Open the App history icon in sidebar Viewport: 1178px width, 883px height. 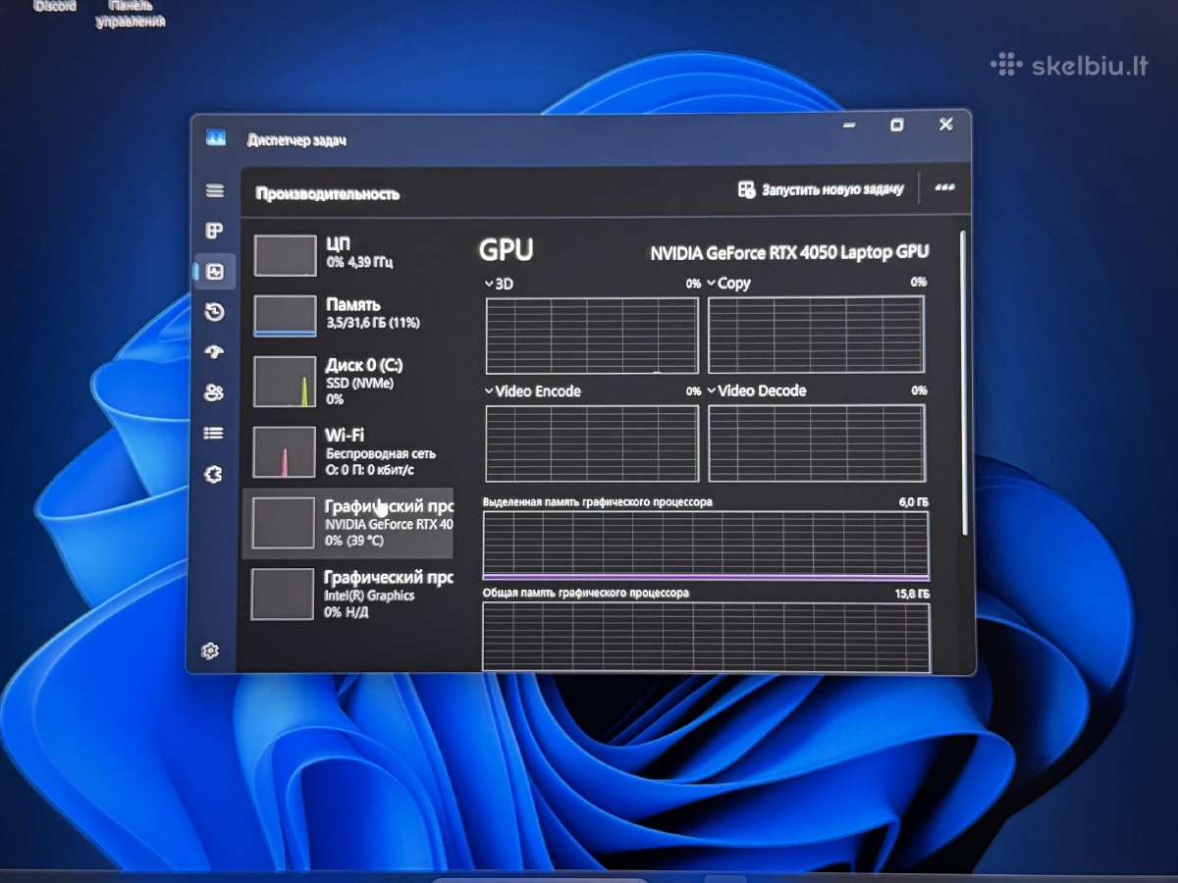coord(214,312)
